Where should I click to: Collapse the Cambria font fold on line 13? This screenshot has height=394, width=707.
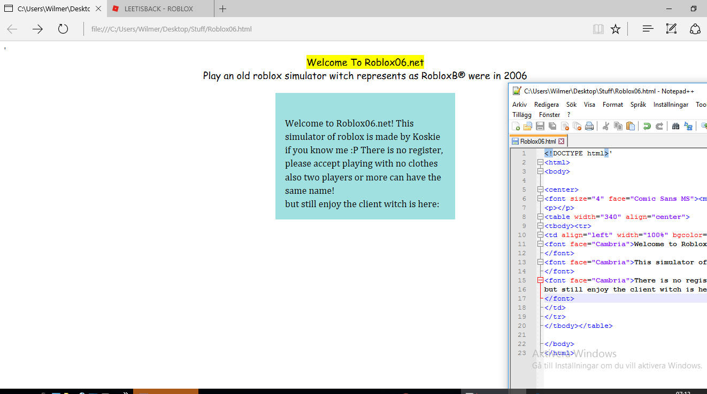tap(540, 262)
